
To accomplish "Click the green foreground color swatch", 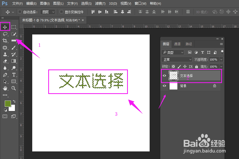I will pyautogui.click(x=8, y=104).
